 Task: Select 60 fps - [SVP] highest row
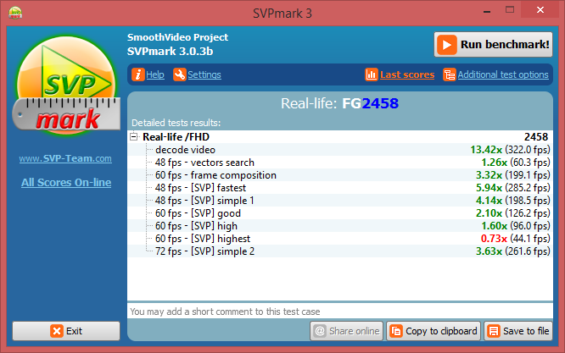tap(340, 239)
